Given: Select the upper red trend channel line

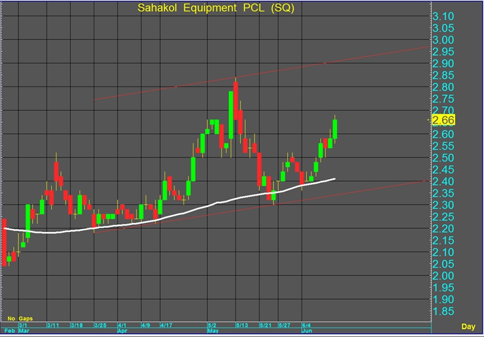Looking at the screenshot, I should click(x=261, y=73).
